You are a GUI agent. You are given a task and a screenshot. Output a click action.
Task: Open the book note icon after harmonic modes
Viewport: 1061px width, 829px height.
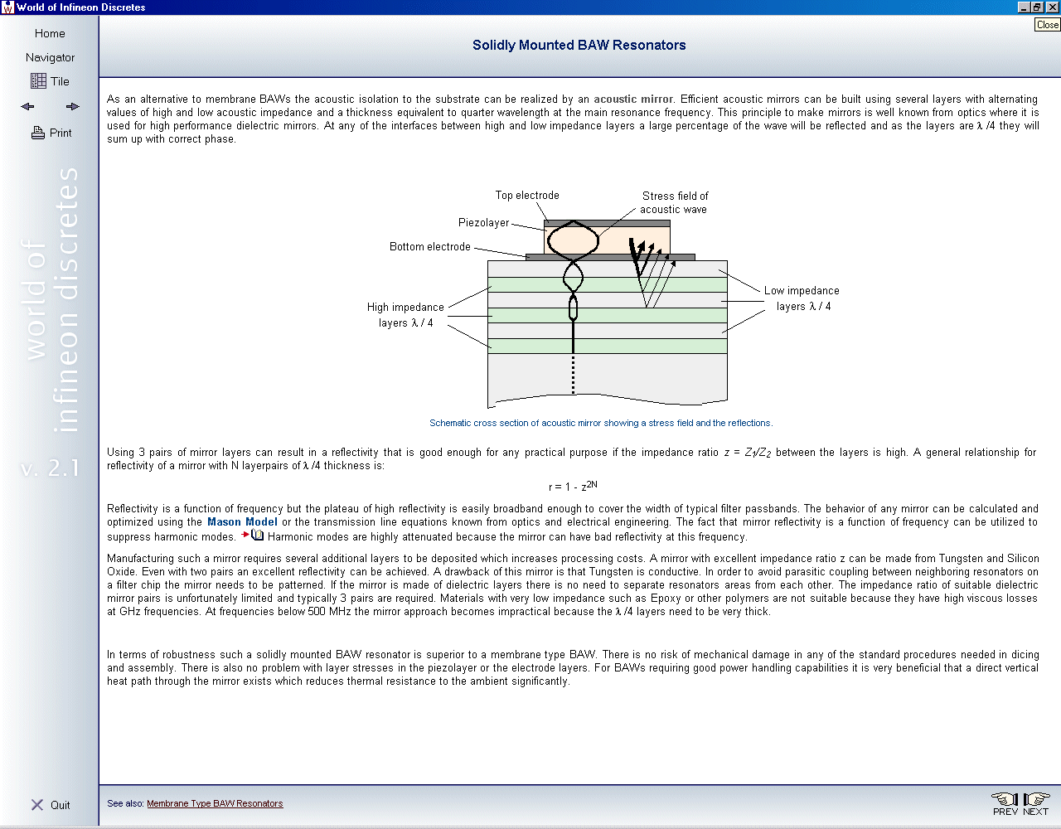click(x=257, y=536)
